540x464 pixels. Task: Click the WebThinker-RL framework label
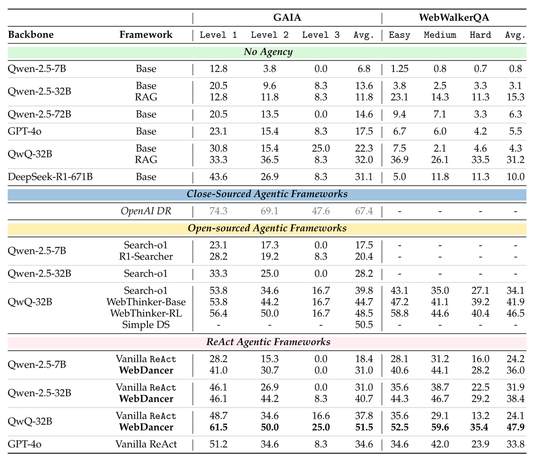[146, 313]
